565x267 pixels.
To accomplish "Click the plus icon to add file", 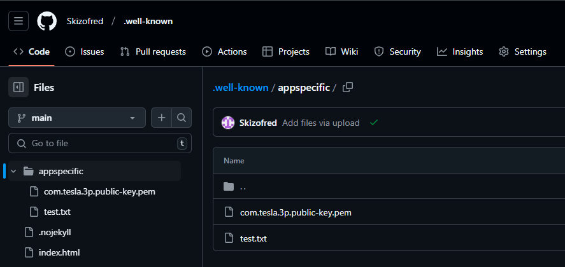I will (x=161, y=118).
